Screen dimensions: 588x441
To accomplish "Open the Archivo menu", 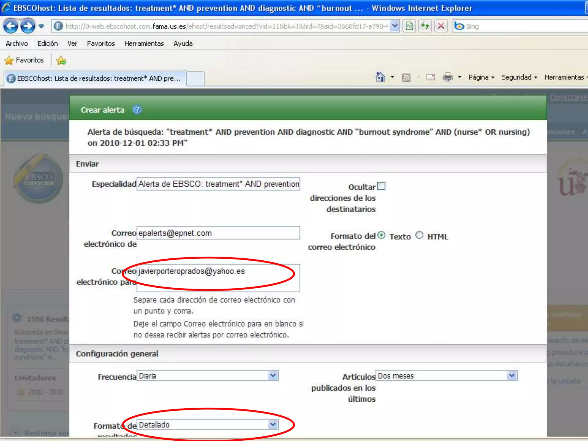I will [17, 44].
